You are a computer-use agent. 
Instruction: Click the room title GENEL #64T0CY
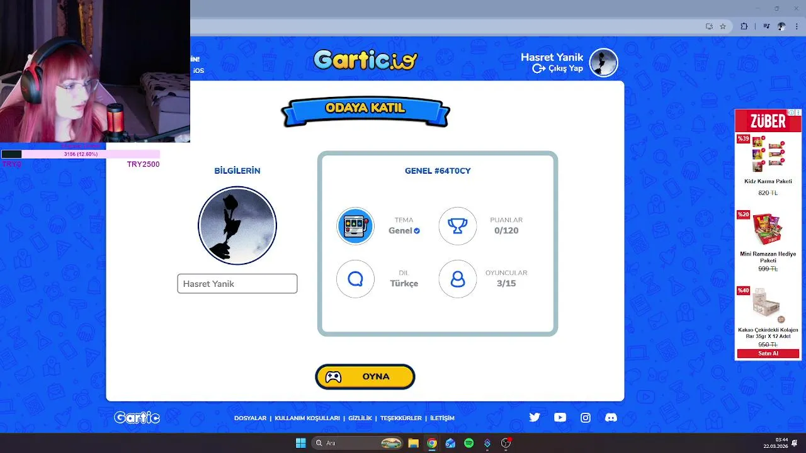(x=438, y=171)
